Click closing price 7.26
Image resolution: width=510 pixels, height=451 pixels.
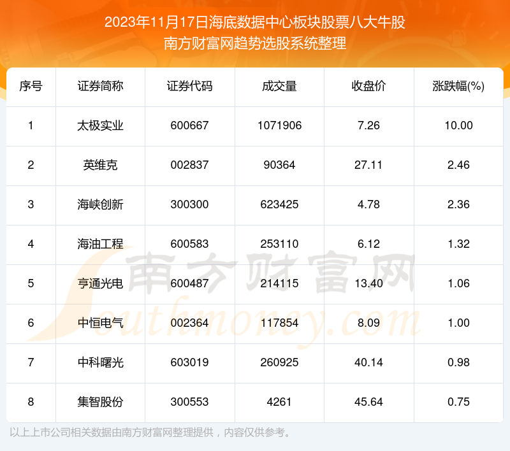(369, 125)
